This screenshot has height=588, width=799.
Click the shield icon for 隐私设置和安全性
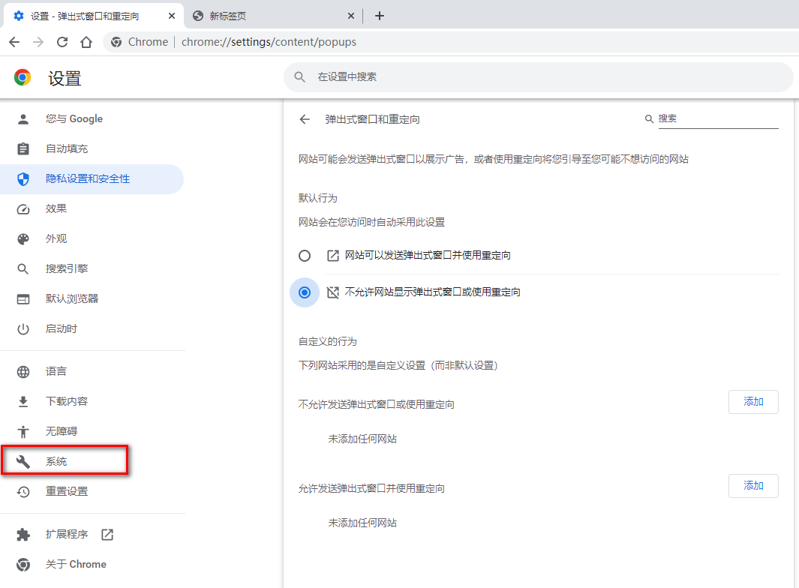pos(23,178)
